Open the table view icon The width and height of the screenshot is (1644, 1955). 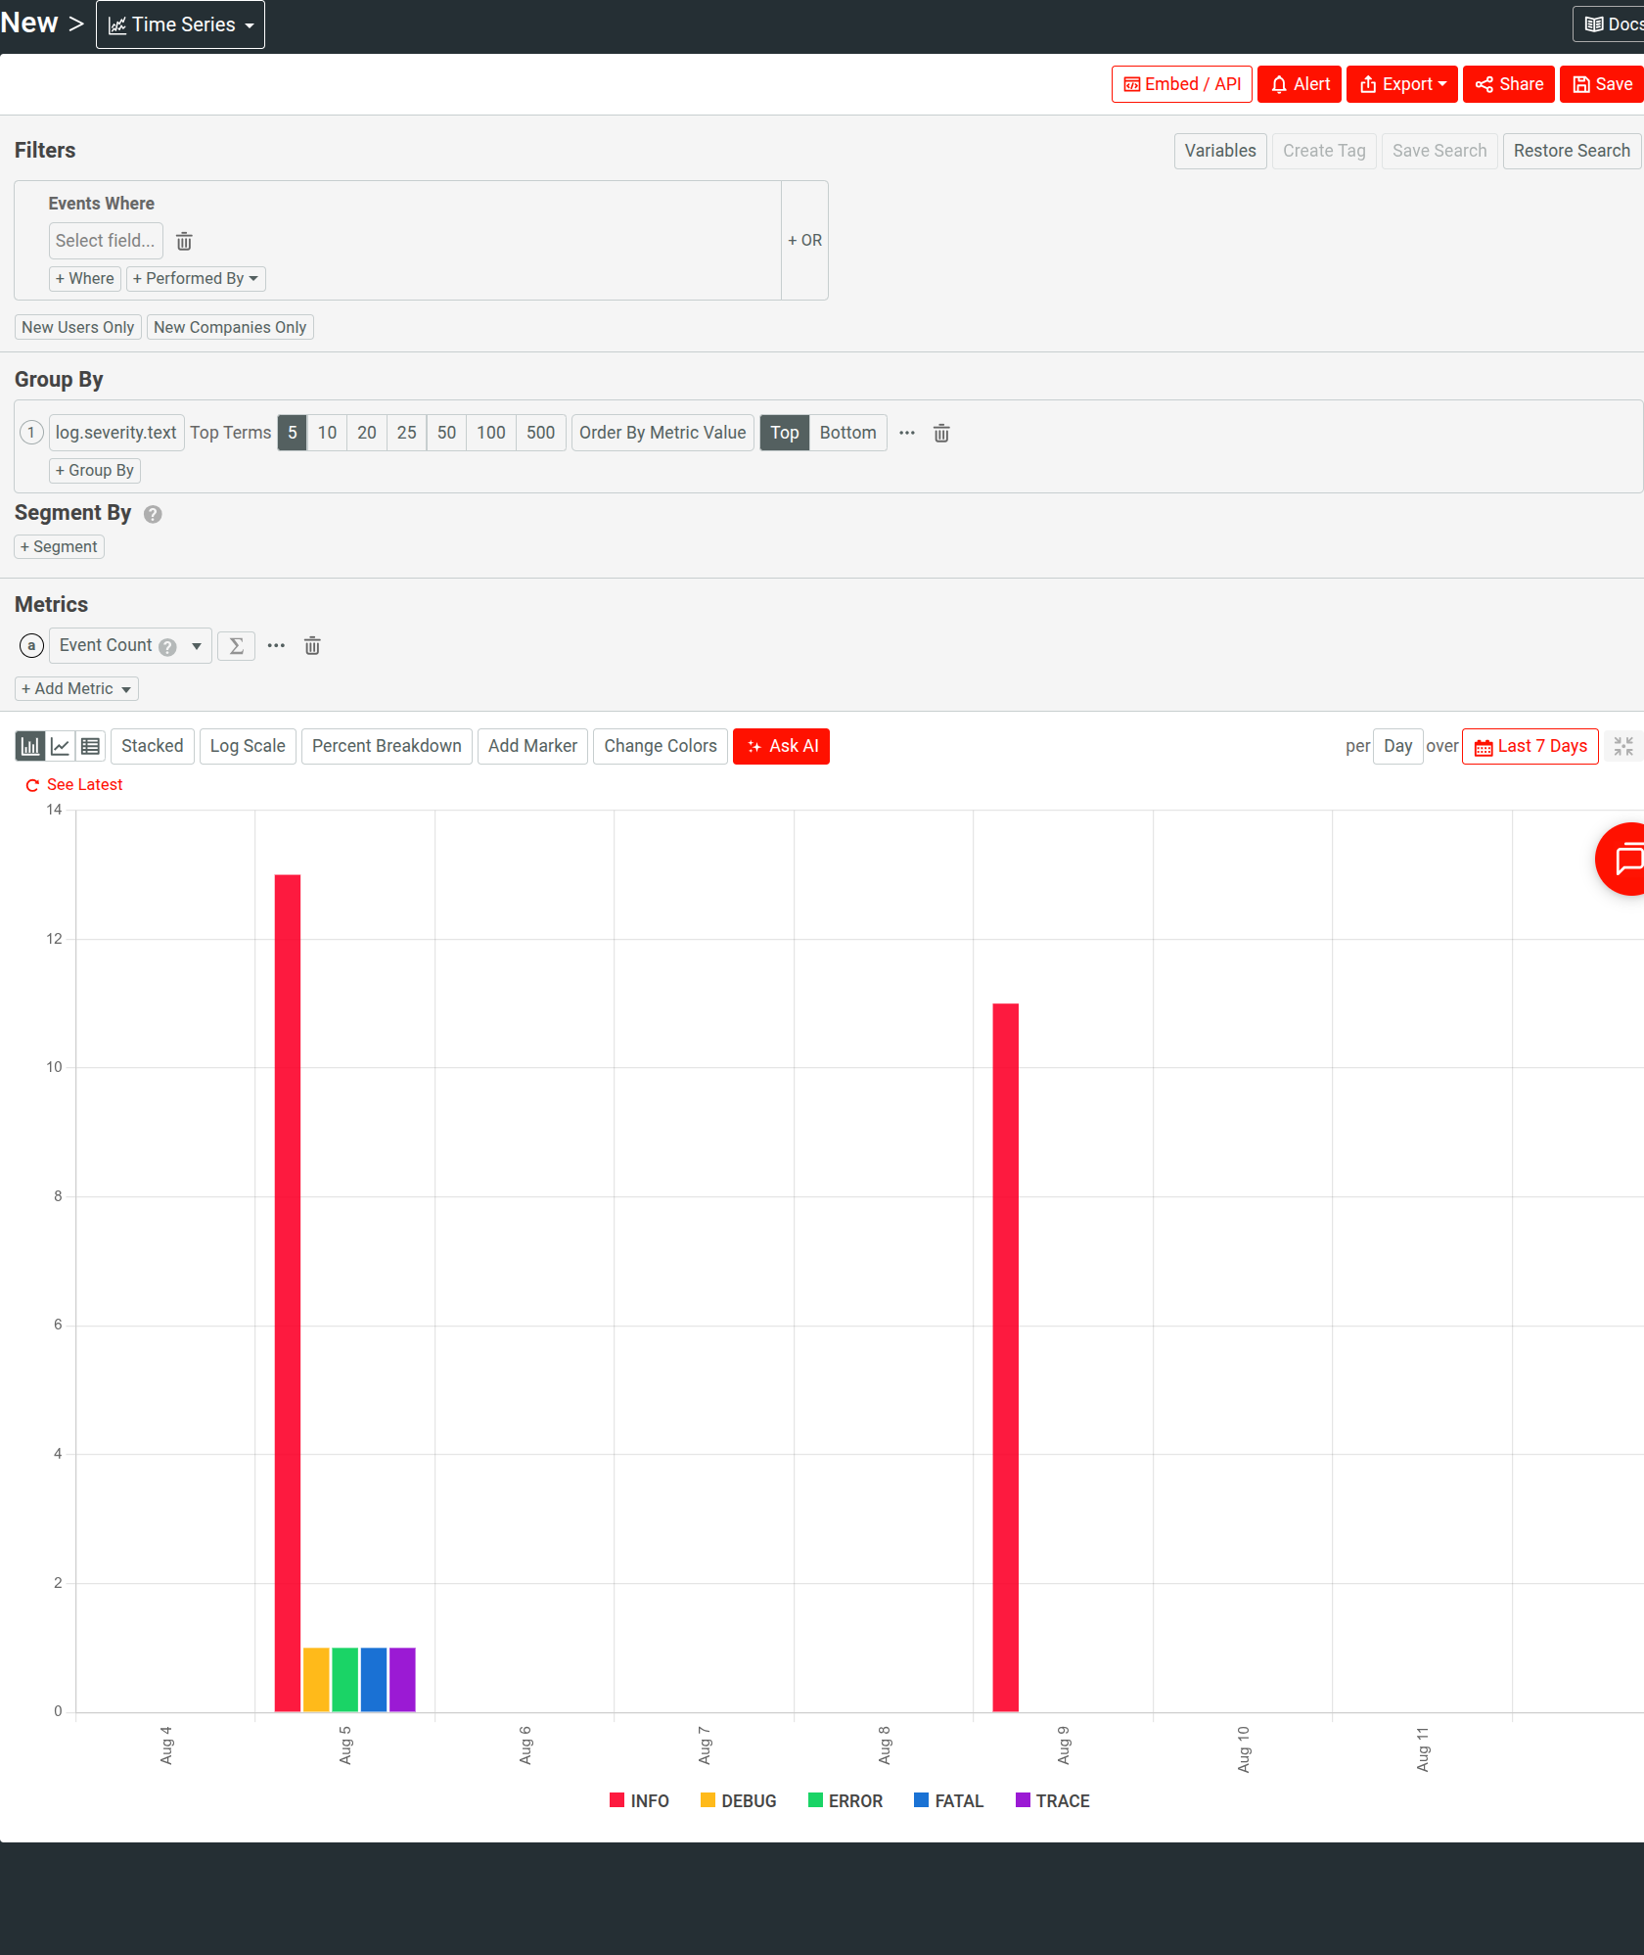click(x=90, y=745)
